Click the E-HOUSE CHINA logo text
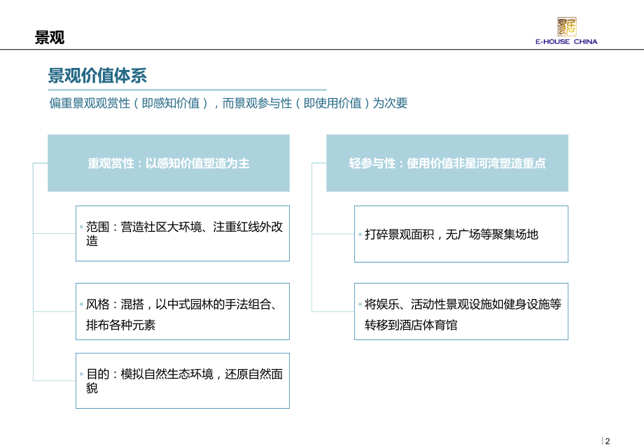This screenshot has height=446, width=644. click(568, 41)
